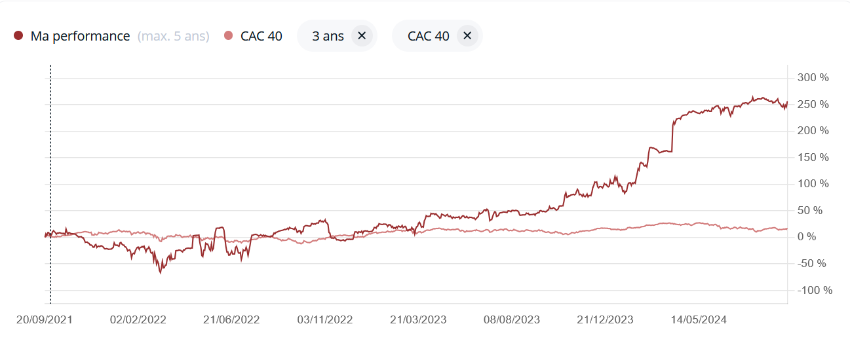Screen dimensions: 850x345
Task: Click the 14/05/2024 axis date
Action: coord(699,319)
